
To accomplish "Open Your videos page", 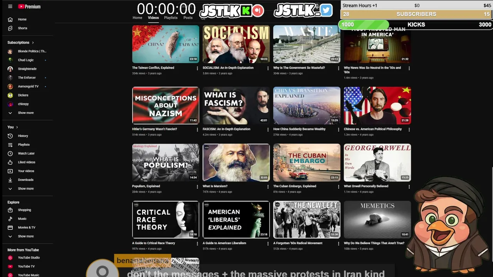I will click(27, 171).
